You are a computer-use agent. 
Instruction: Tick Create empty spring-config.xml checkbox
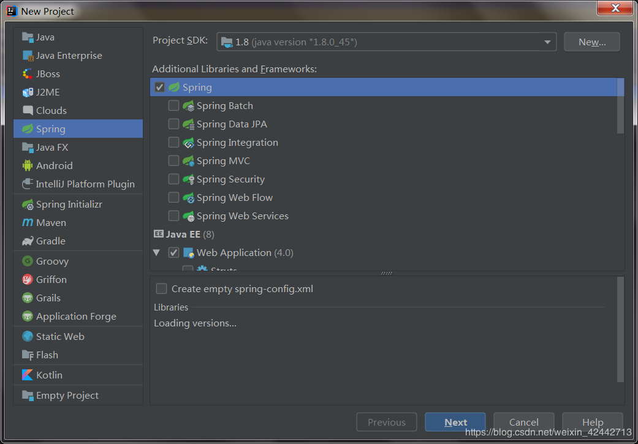161,288
